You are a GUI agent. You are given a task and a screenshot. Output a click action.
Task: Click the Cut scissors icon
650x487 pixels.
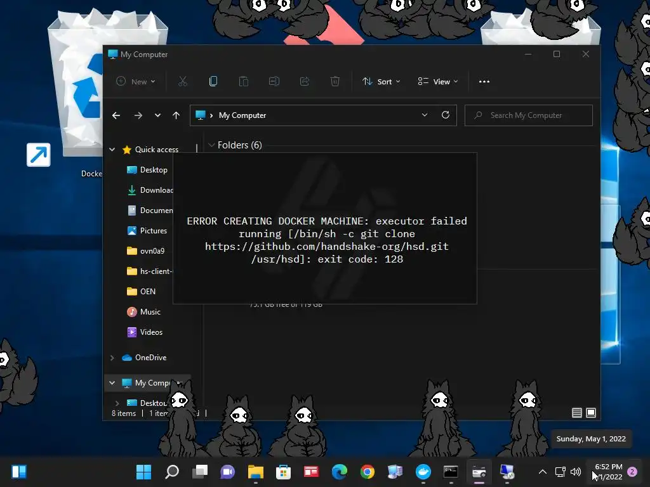[183, 82]
